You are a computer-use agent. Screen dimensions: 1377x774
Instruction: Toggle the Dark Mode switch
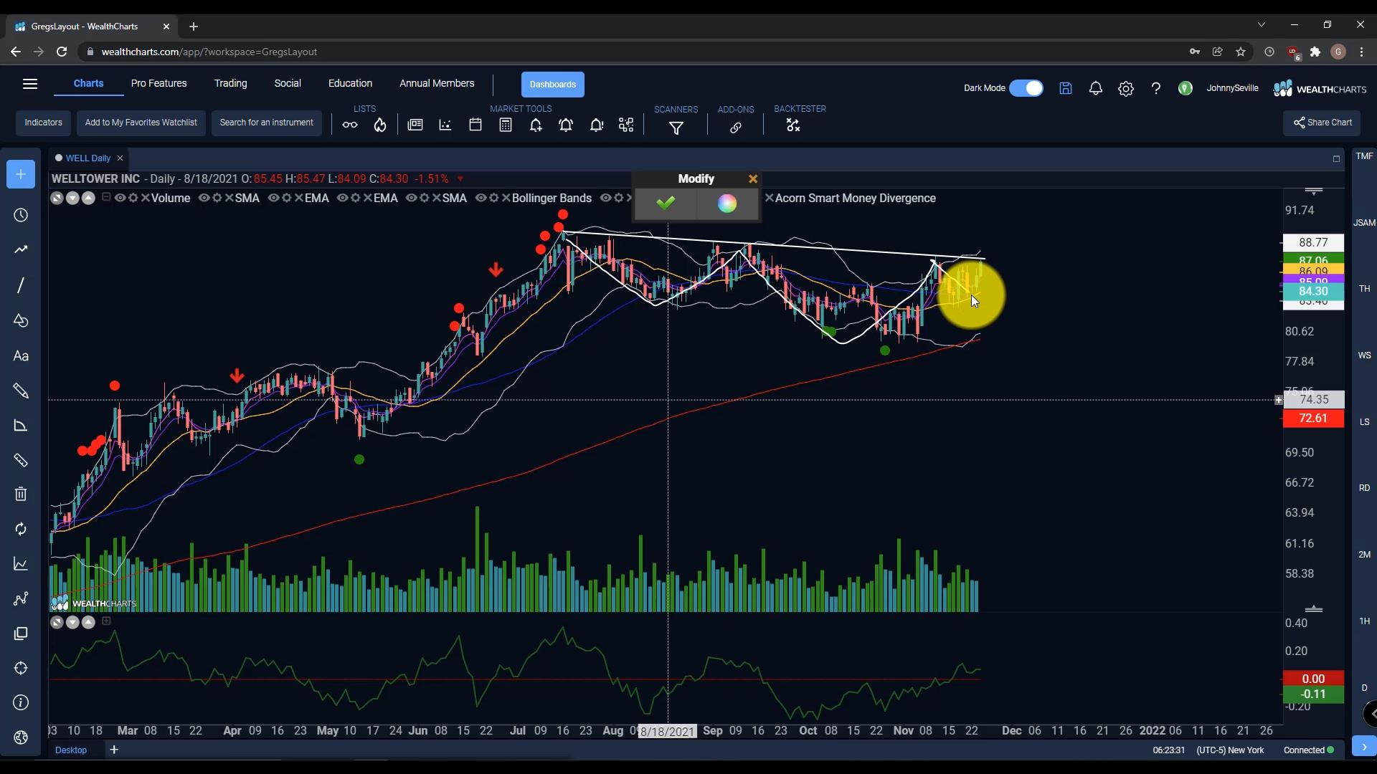[x=1026, y=88]
